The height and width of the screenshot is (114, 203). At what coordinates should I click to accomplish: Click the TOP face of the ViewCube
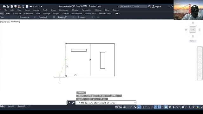click(x=193, y=29)
